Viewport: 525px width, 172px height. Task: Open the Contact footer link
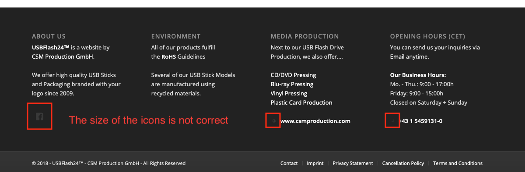pyautogui.click(x=289, y=163)
